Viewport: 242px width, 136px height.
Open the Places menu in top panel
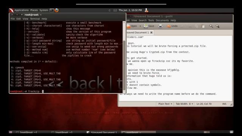pyautogui.click(x=34, y=10)
